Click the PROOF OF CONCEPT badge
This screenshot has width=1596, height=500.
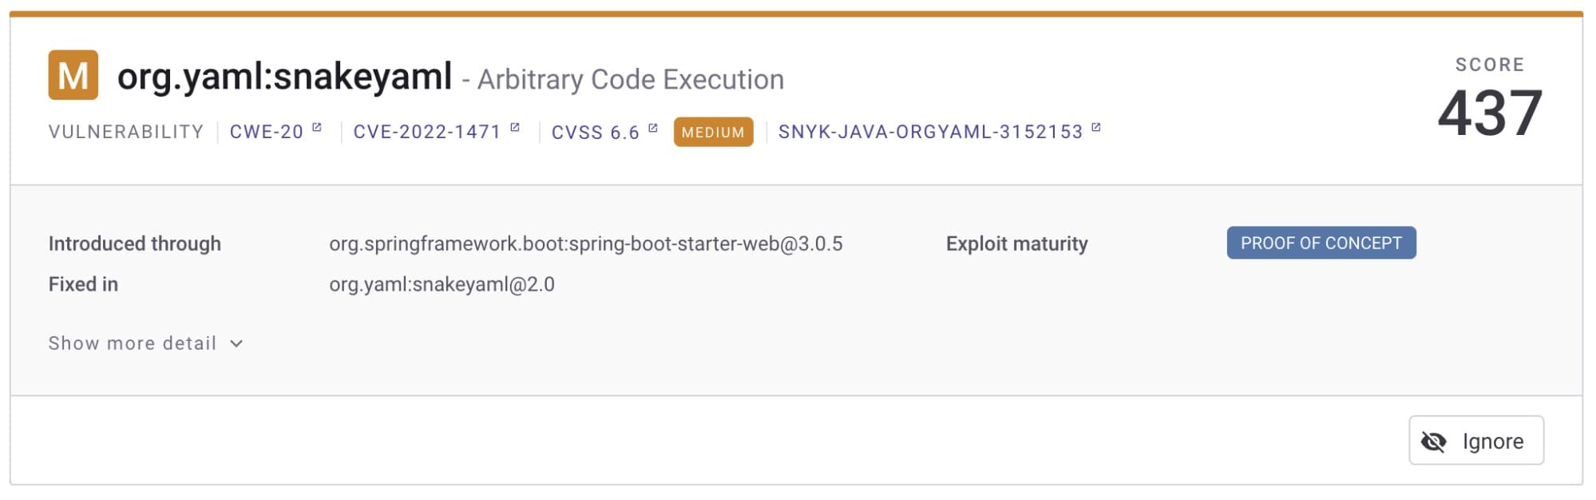point(1321,243)
